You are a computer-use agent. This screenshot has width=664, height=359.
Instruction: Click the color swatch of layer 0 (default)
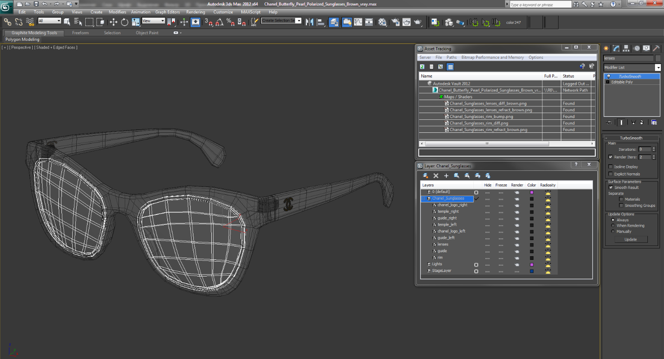(x=532, y=192)
